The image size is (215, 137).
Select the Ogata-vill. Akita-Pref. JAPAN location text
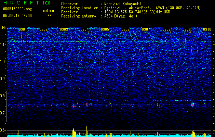(152, 8)
